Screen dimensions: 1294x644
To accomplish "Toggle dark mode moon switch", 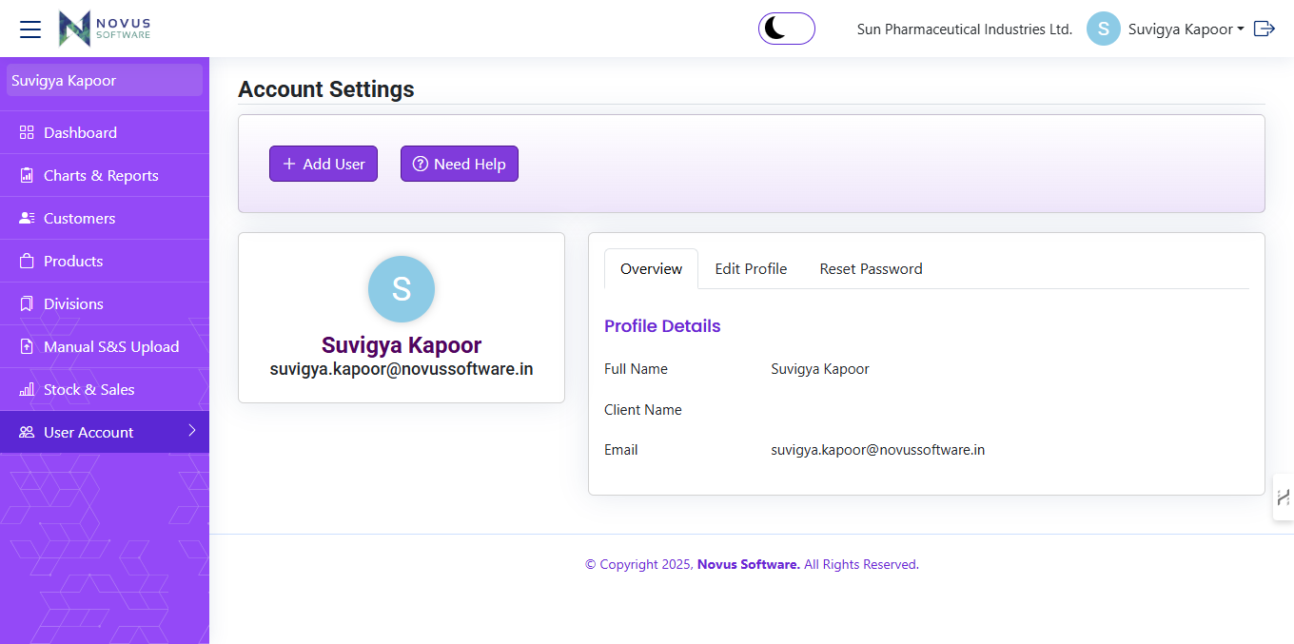I will pyautogui.click(x=787, y=29).
